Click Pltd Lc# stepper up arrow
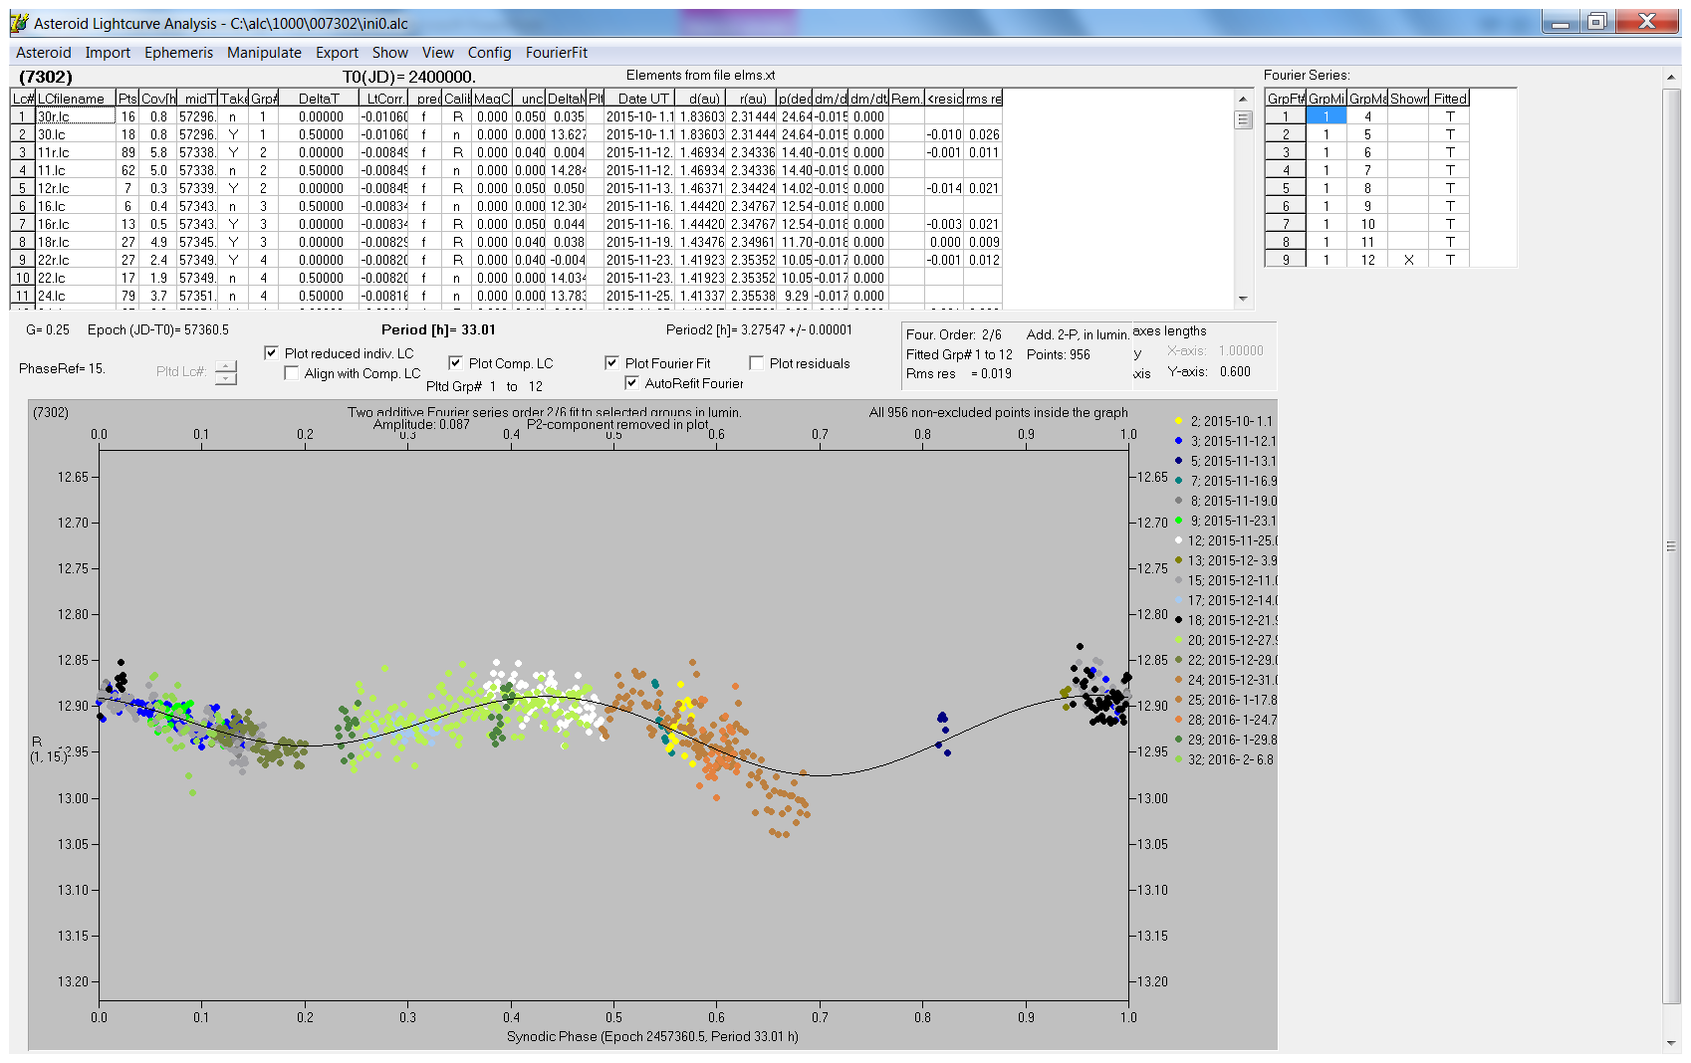 point(226,366)
